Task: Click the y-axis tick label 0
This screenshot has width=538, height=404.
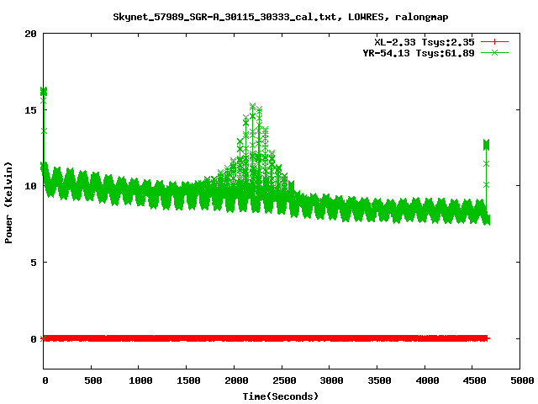Action: pyautogui.click(x=34, y=339)
